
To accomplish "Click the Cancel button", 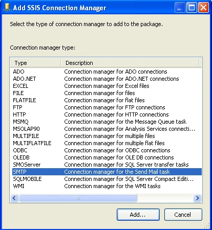I will tap(183, 215).
